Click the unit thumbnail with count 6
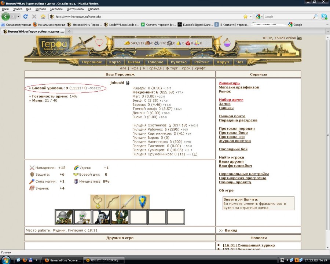Screen dimensions: 330x264 point(120,217)
